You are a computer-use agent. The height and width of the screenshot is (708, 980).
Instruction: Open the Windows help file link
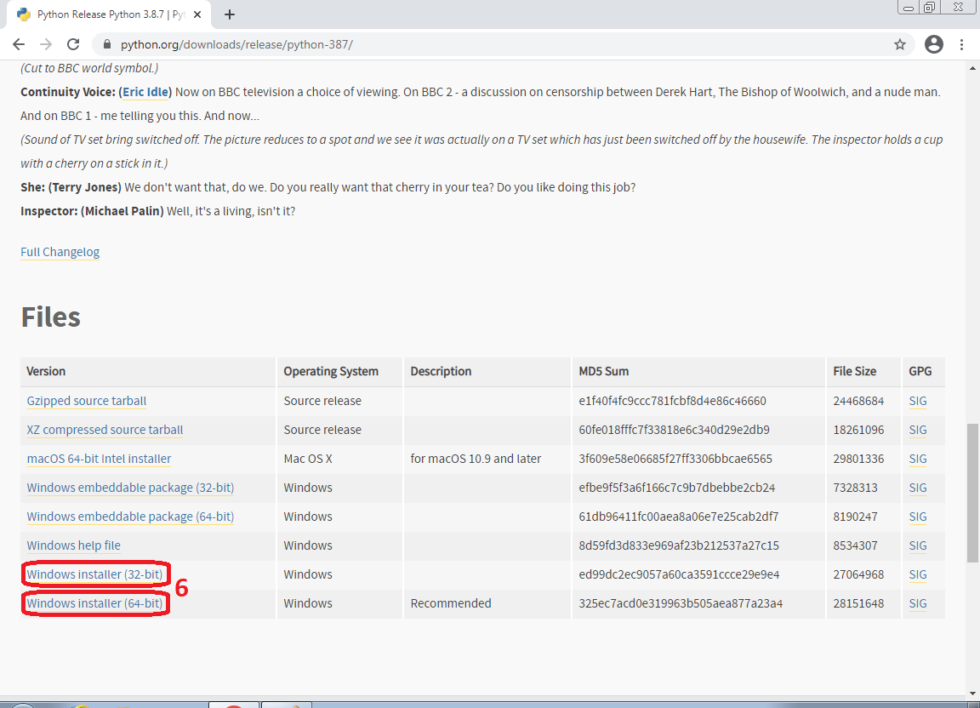click(x=73, y=545)
